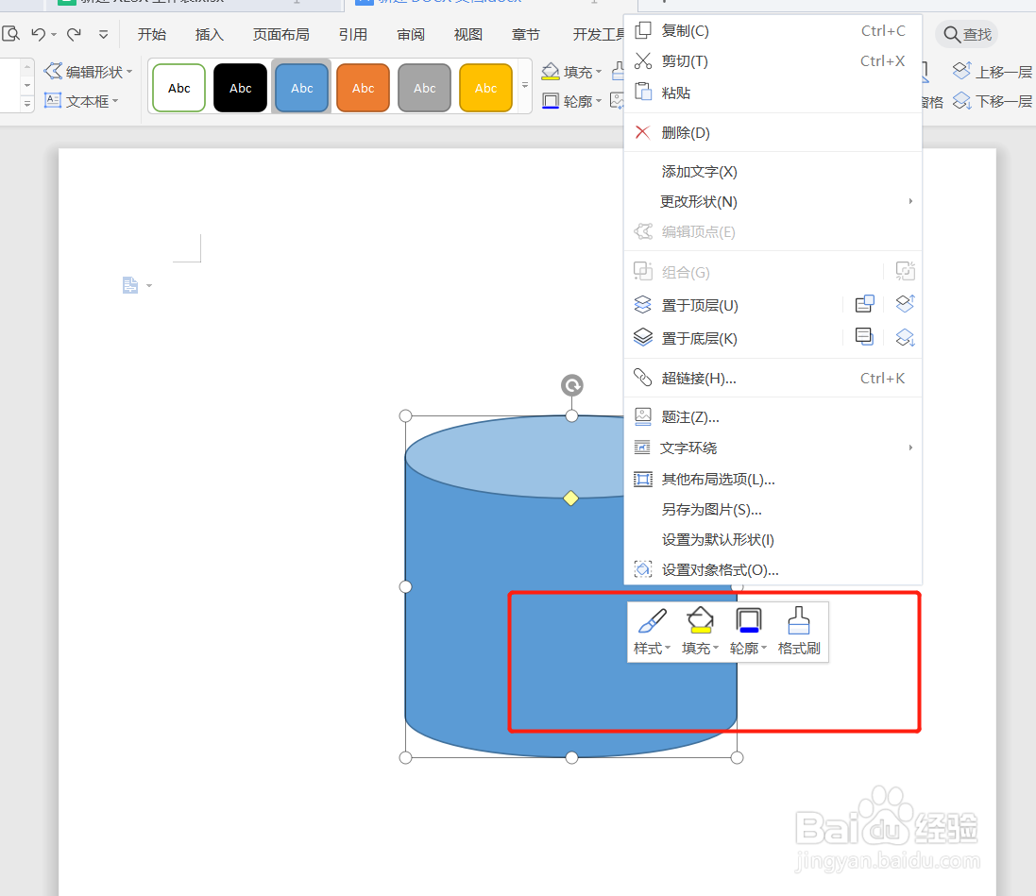Open 题注(Z)... from context menu
Viewport: 1036px width, 896px height.
pos(773,417)
